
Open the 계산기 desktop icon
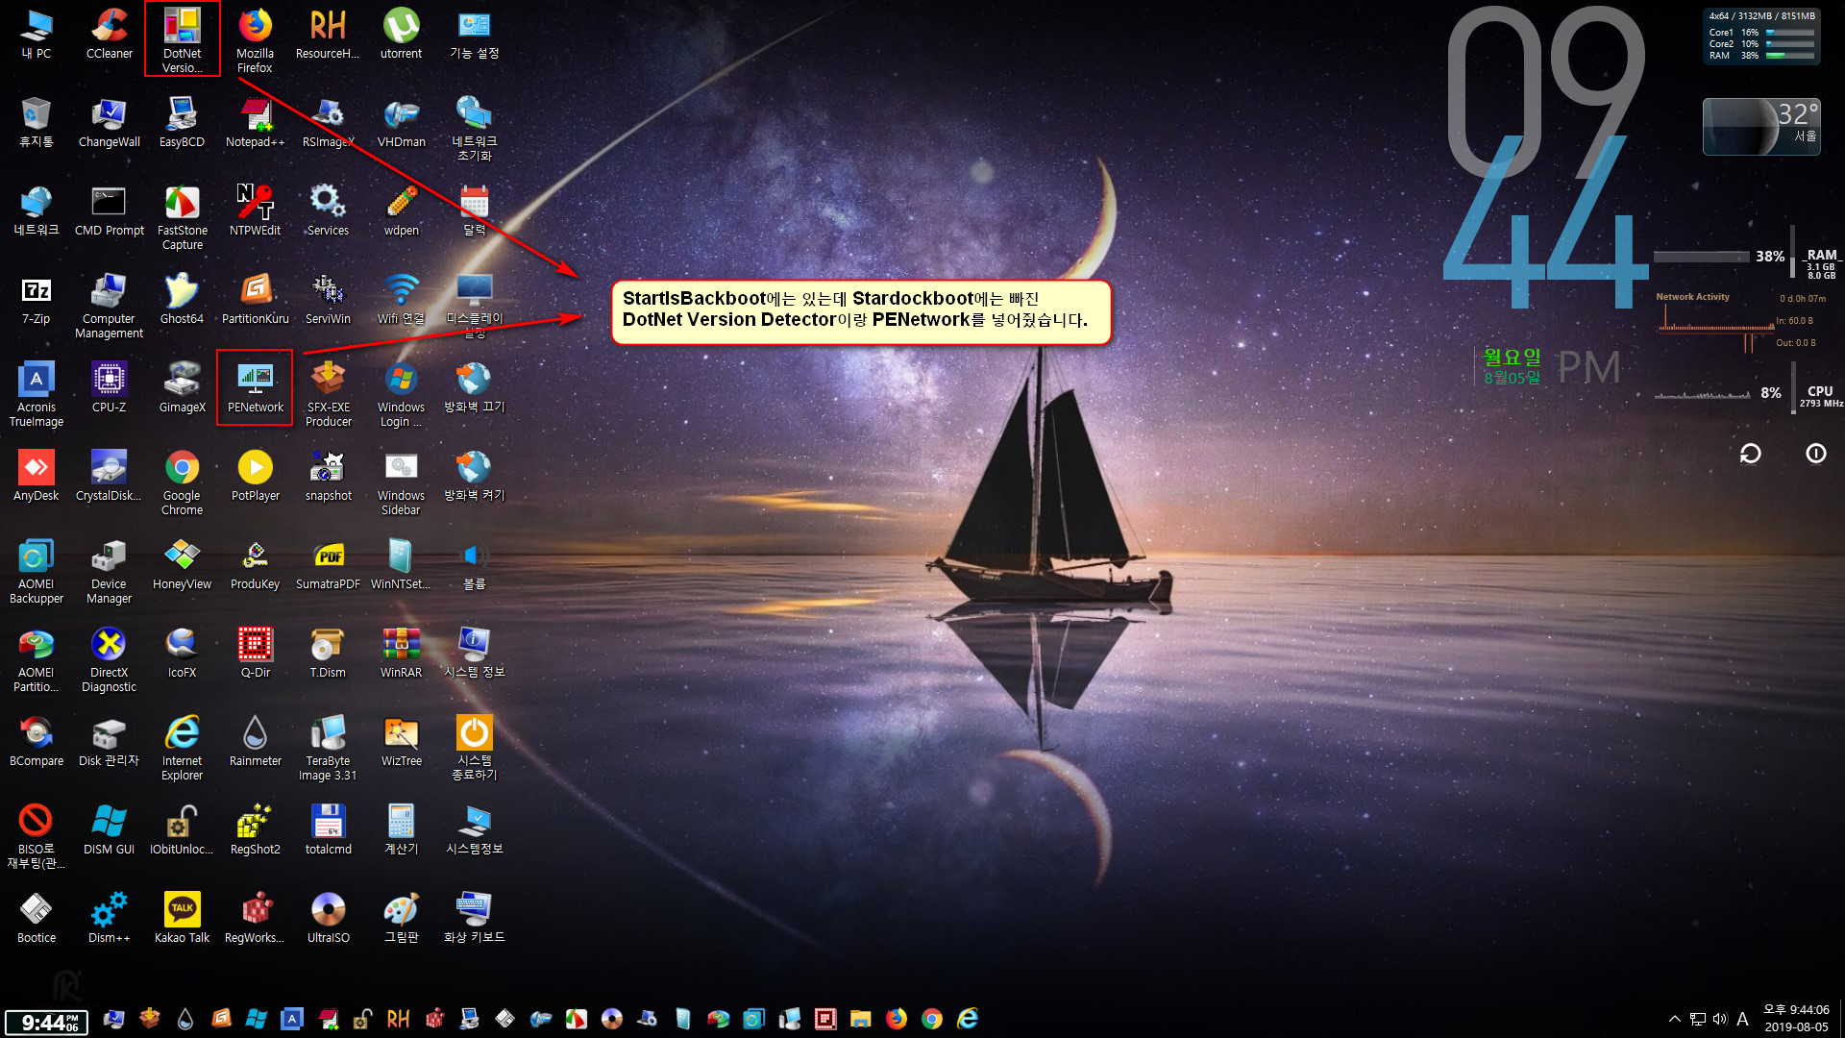[x=401, y=829]
